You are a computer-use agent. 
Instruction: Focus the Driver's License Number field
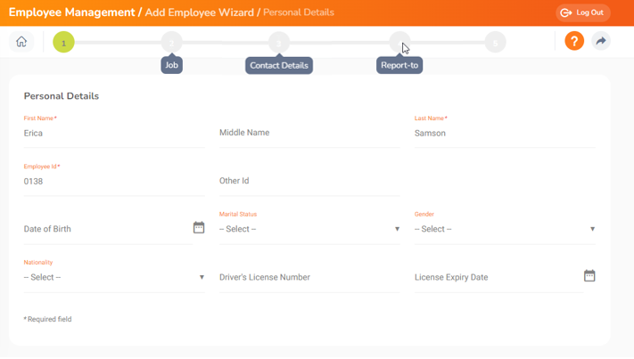[309, 277]
